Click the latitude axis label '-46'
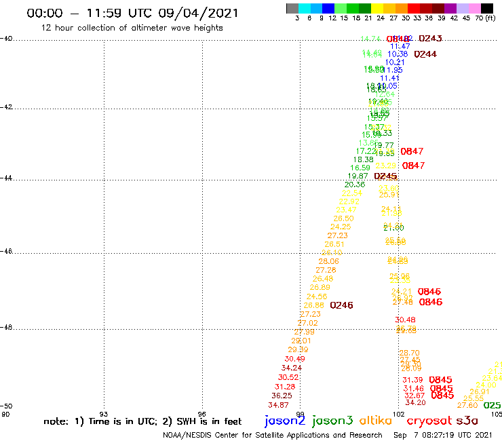502x441 pixels. click(6, 251)
